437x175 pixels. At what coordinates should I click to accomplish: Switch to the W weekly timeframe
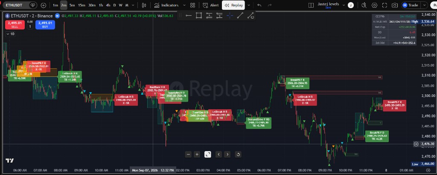click(x=120, y=5)
